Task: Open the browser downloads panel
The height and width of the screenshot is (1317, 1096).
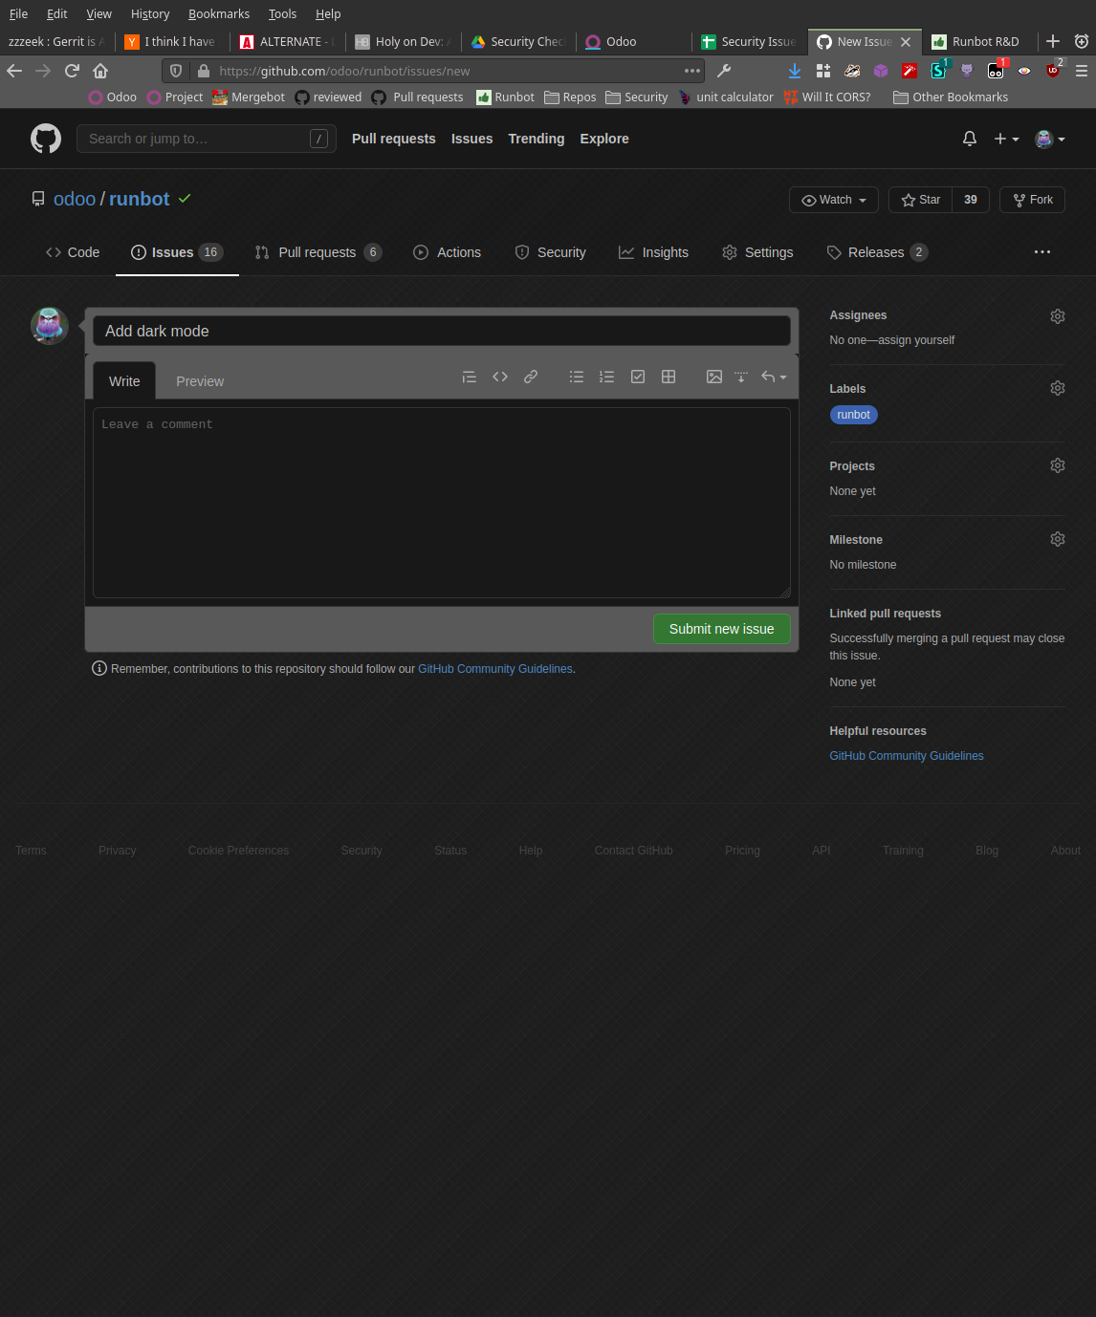Action: (x=795, y=71)
